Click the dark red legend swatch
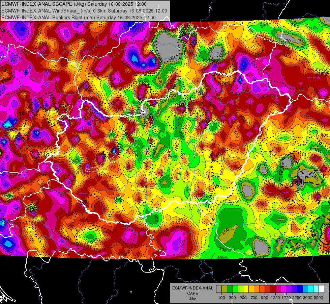Screen dimensions: 330x304 273,289
